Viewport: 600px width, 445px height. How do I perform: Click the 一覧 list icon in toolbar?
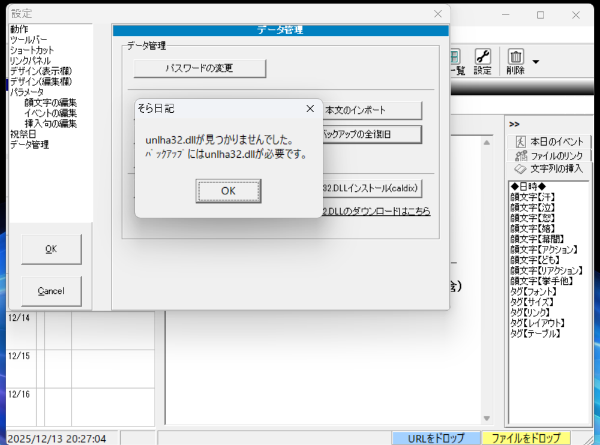coord(455,61)
